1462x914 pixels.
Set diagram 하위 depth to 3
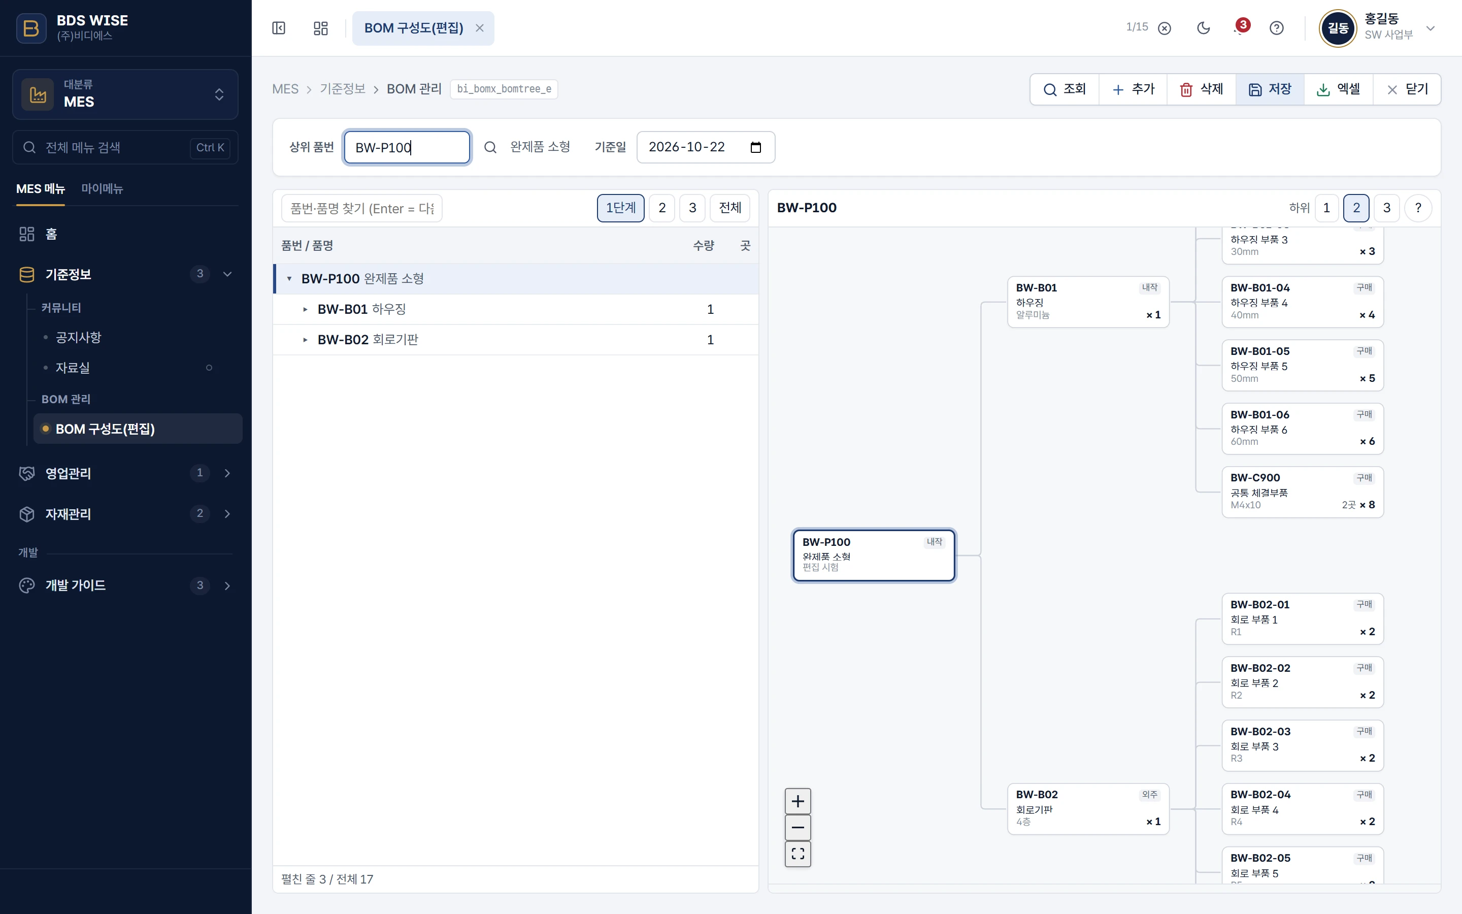[x=1386, y=208]
